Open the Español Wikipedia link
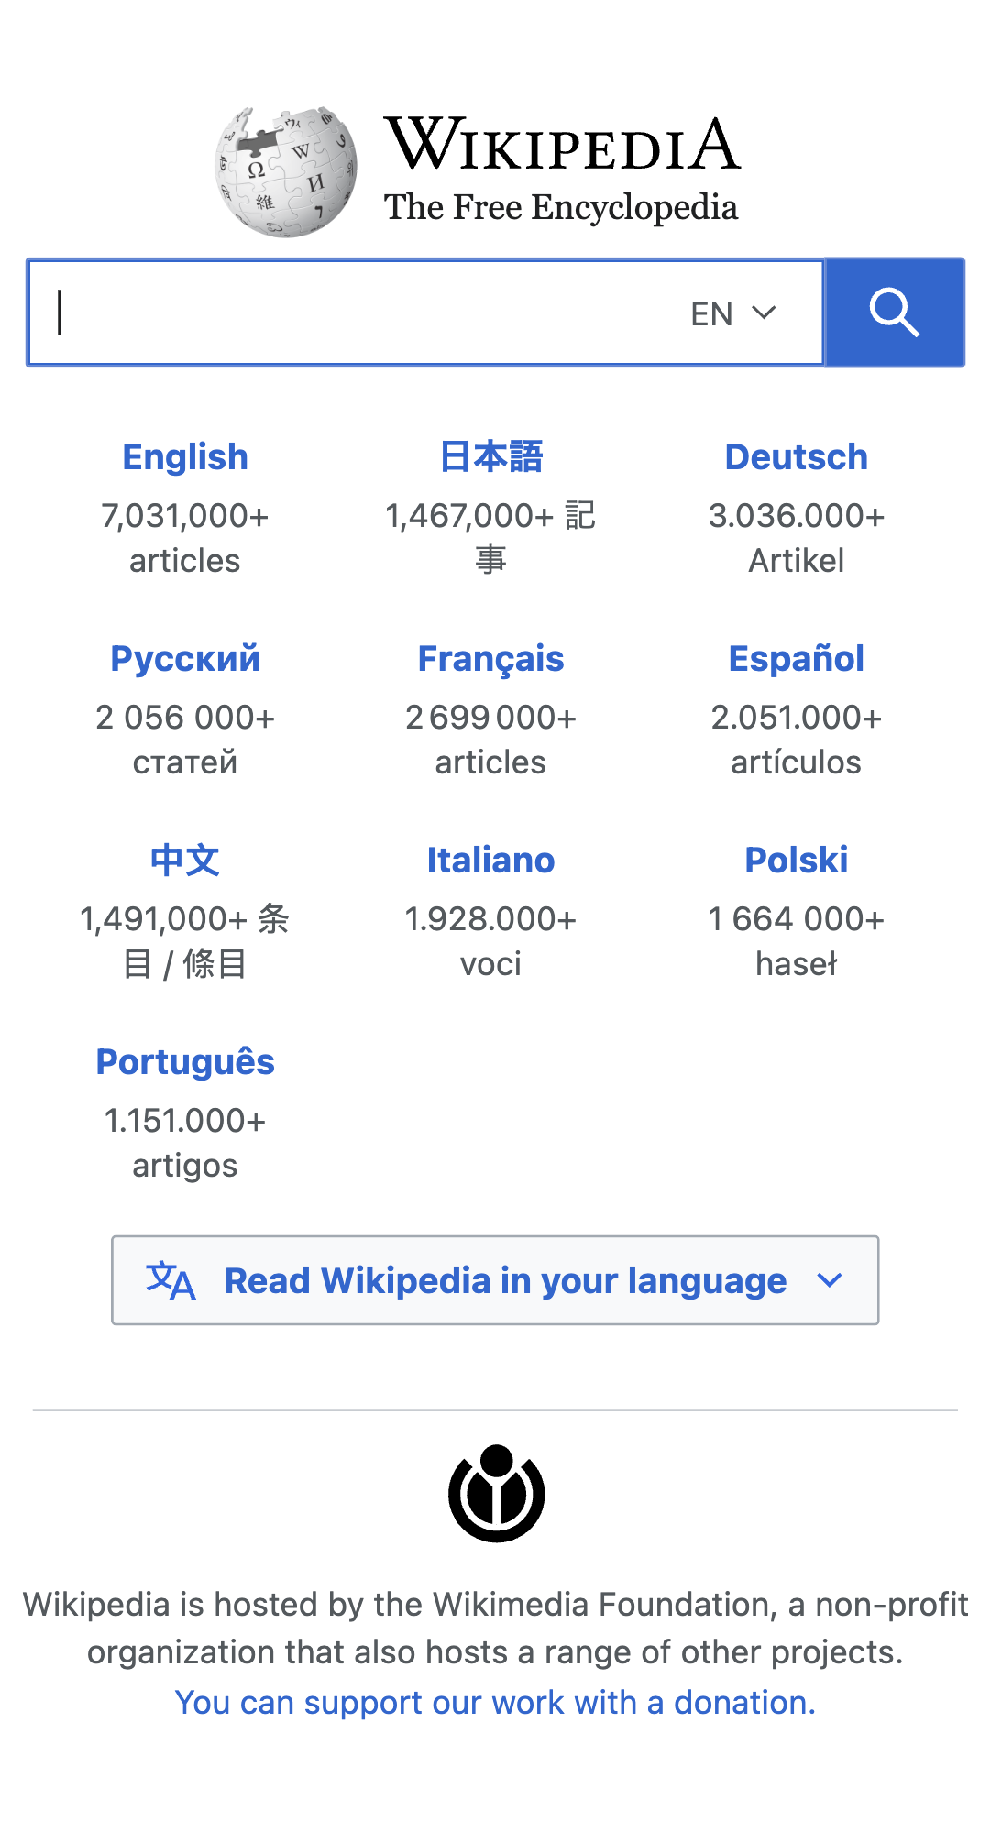This screenshot has width=991, height=1832. 796,659
